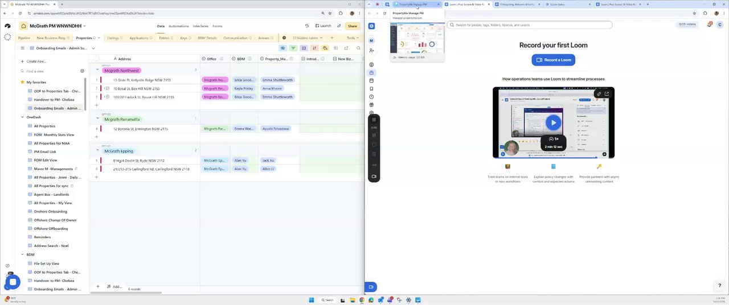
Task: Open the yellow Color toolbar icon
Action: [325, 48]
